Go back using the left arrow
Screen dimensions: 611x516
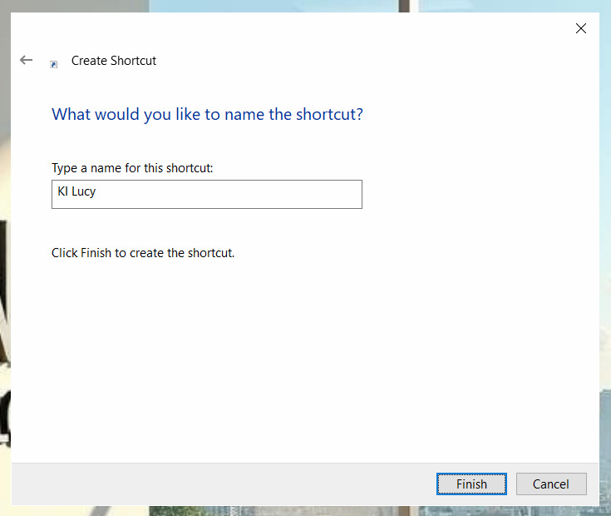(x=27, y=60)
